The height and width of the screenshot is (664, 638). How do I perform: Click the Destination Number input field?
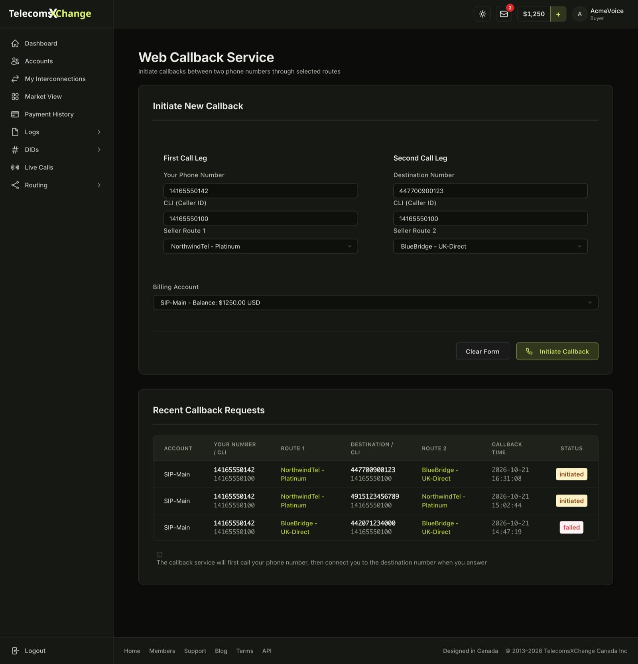(490, 191)
